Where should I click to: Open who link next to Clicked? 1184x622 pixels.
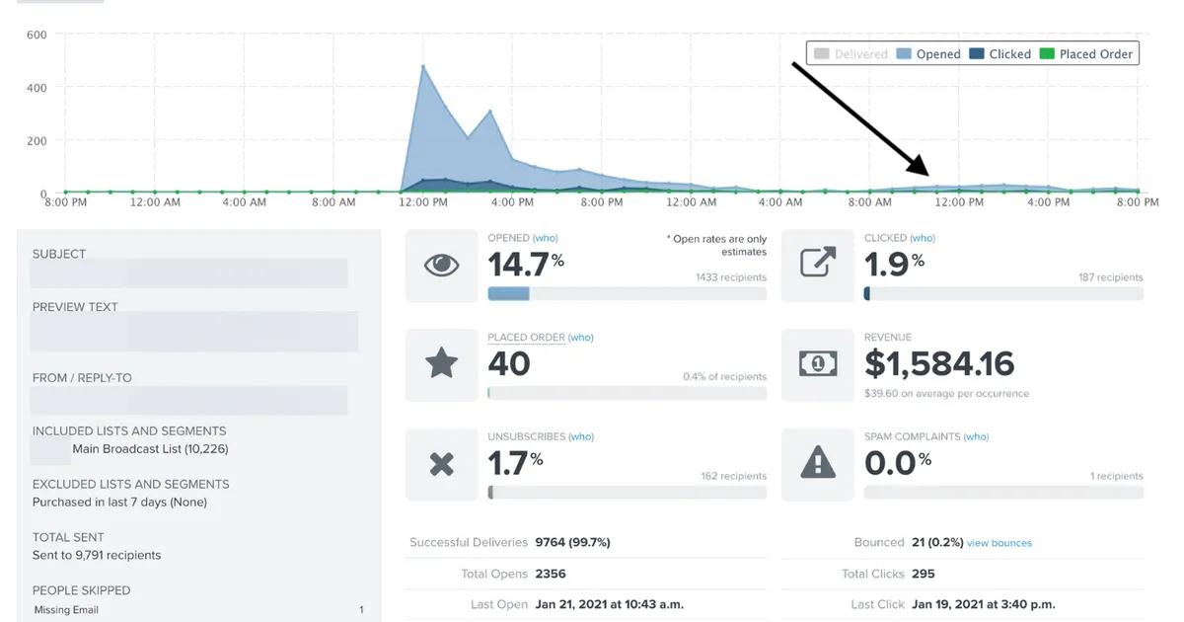coord(923,238)
